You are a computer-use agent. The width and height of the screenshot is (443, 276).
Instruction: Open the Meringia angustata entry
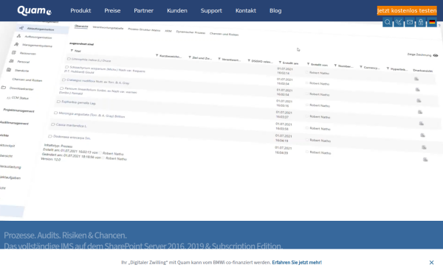pos(92,115)
